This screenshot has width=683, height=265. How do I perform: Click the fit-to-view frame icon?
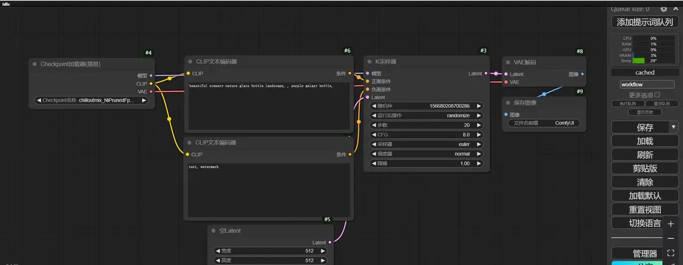pyautogui.click(x=670, y=252)
